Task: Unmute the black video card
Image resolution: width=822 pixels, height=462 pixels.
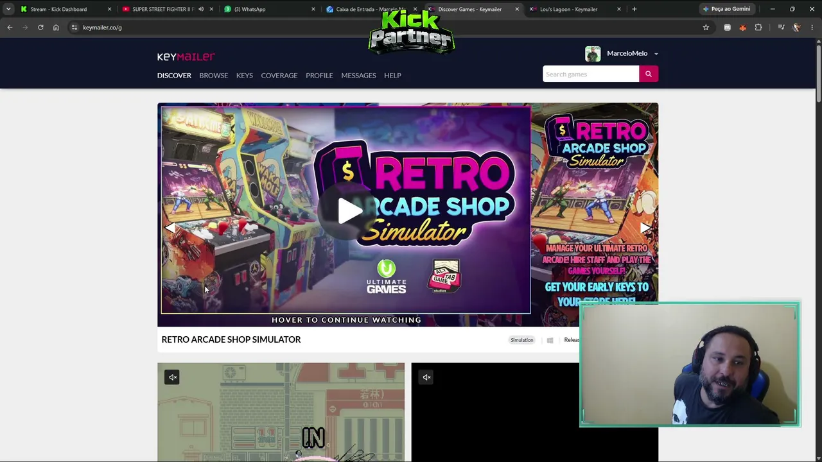Action: point(426,377)
